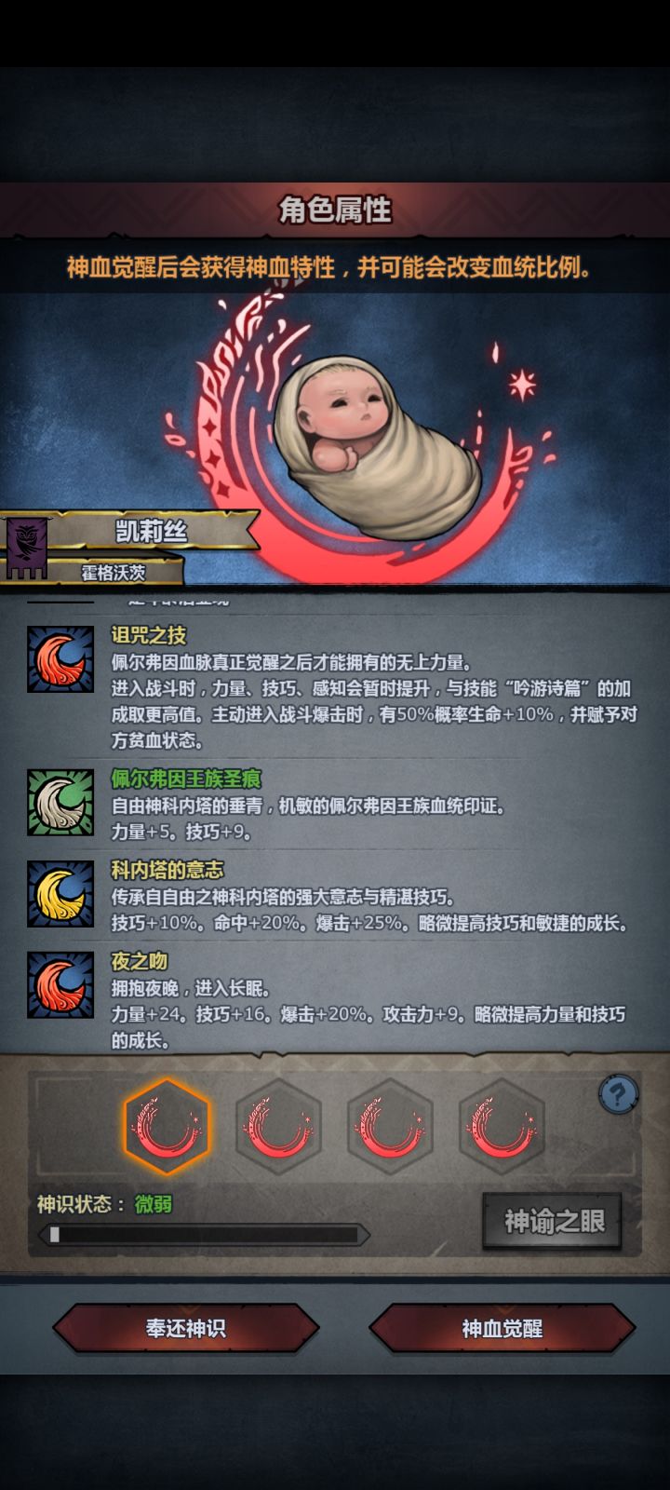Tap the 凯莉丝 character name plate
670x1490 pixels.
(x=152, y=532)
